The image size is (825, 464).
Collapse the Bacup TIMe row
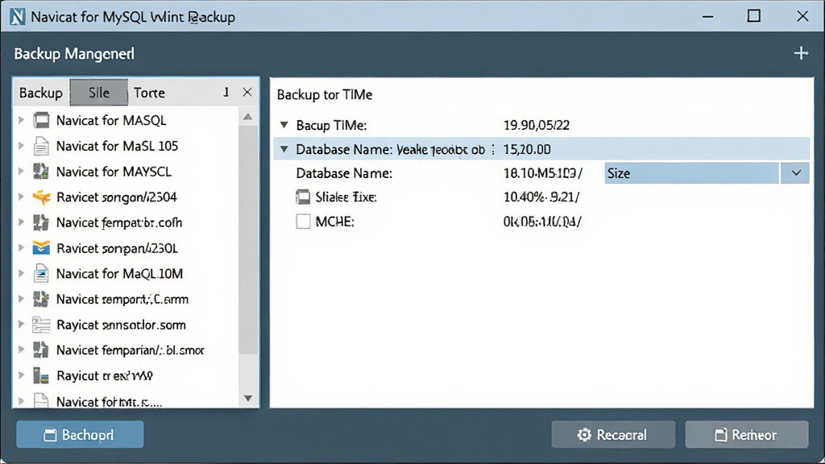click(284, 125)
